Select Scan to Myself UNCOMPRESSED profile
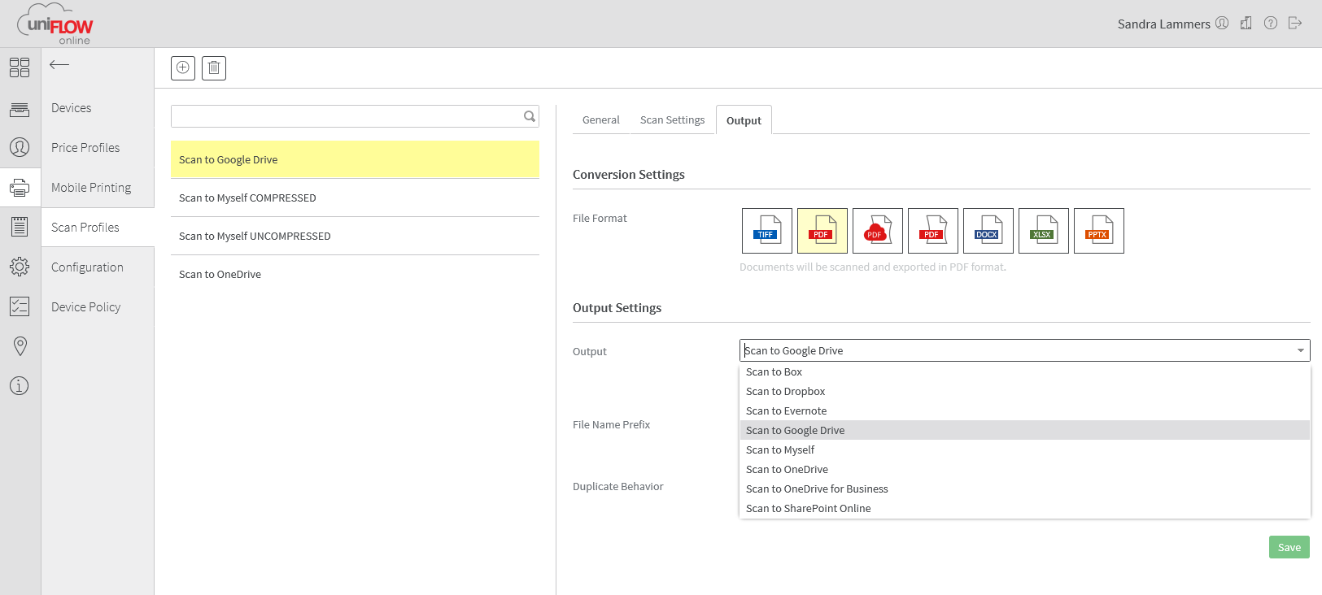1322x595 pixels. coord(355,236)
